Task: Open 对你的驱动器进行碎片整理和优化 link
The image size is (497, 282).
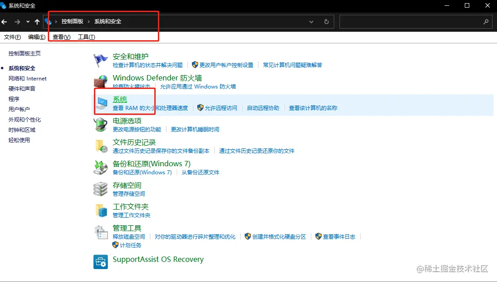Action: (195, 237)
